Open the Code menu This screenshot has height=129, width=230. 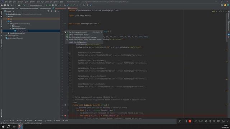point(27,2)
